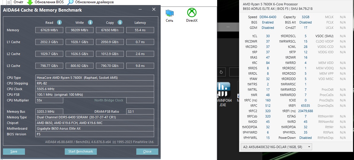Screen dimensions: 354x160
Task: Click L3 Cache Read 798.77 GB/s
Action: 50,66
